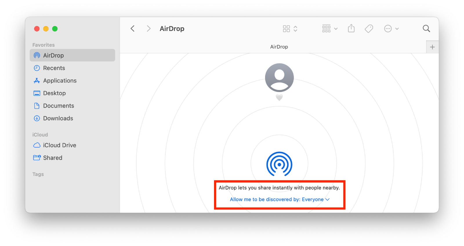Add a new tab with plus button
464x246 pixels.
tap(432, 47)
